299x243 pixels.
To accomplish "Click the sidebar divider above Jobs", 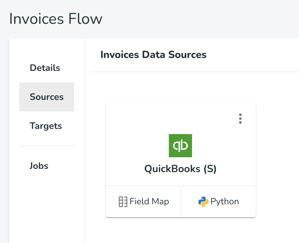I will point(47,146).
